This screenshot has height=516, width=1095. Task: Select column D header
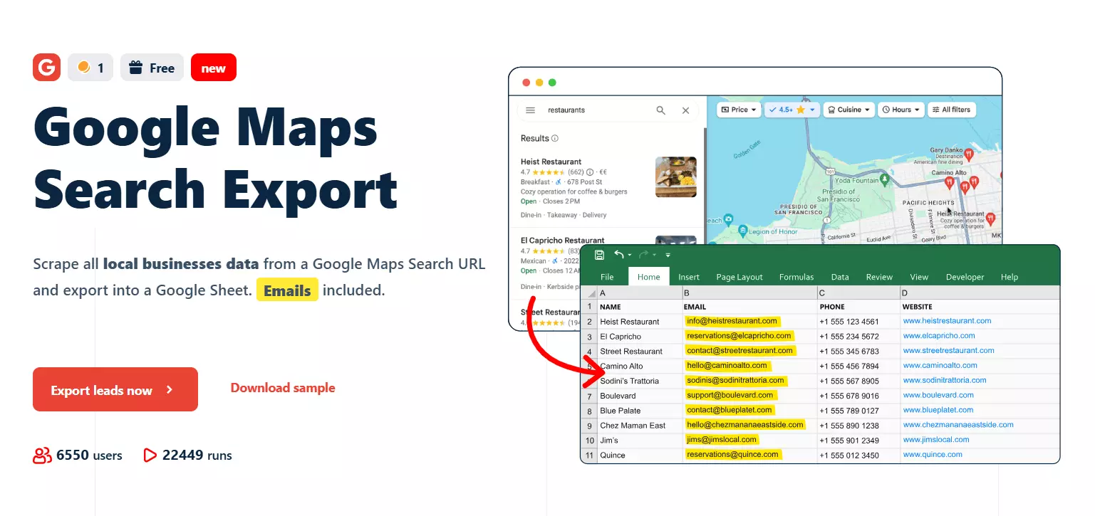coord(980,293)
